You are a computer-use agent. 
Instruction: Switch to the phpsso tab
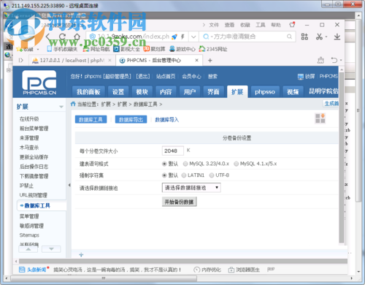(265, 92)
